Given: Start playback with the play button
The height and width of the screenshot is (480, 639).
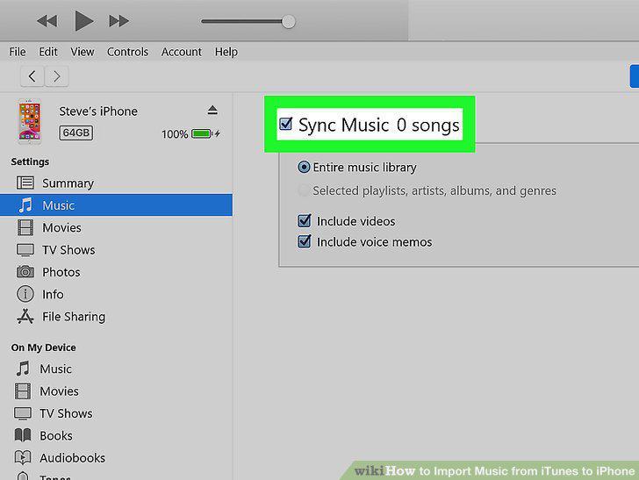Looking at the screenshot, I should click(x=84, y=21).
